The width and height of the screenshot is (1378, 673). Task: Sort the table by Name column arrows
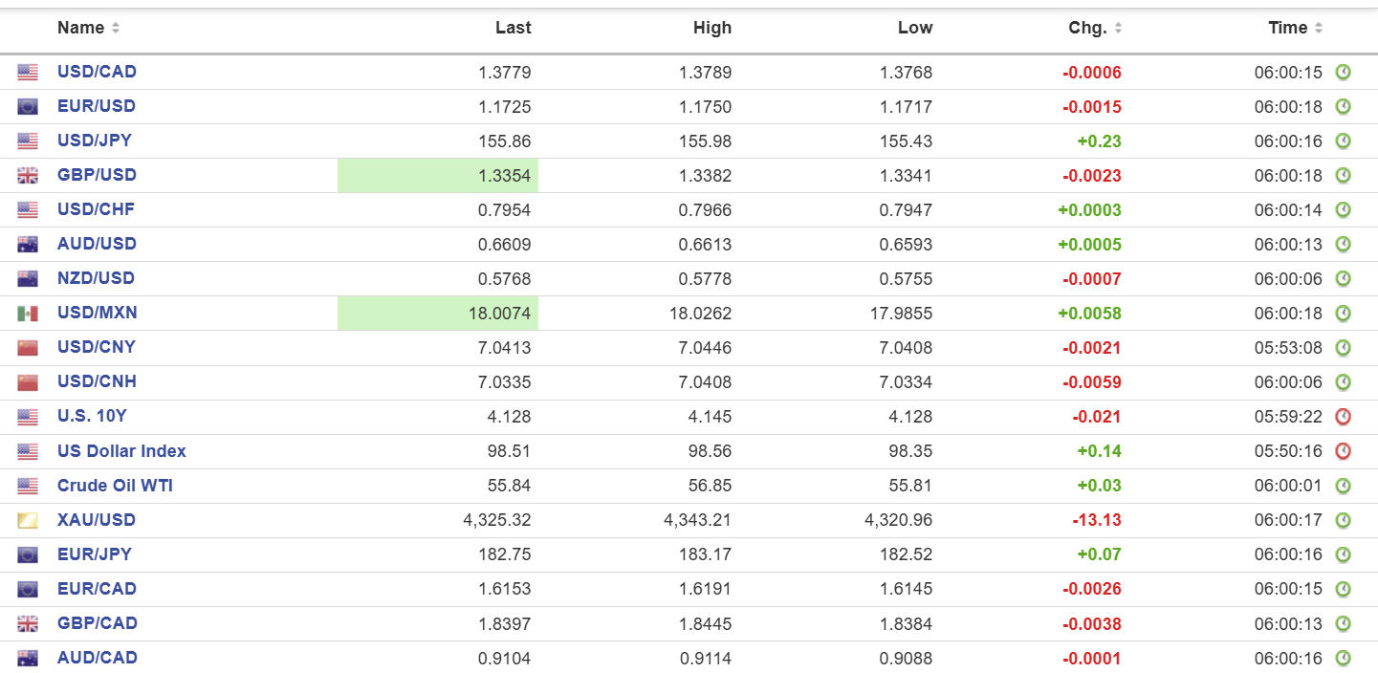(116, 29)
